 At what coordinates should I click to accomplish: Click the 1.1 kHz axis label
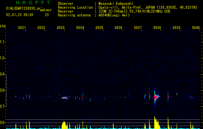click(x=2, y=42)
